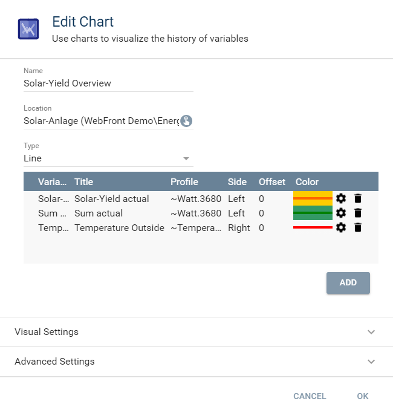Expand the Advanced Settings section
Screen dimensions: 393x416
[x=196, y=362]
